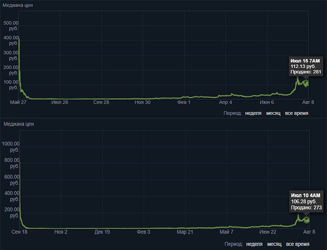
Task: Click highlighted data point in top chart
Action: point(306,83)
